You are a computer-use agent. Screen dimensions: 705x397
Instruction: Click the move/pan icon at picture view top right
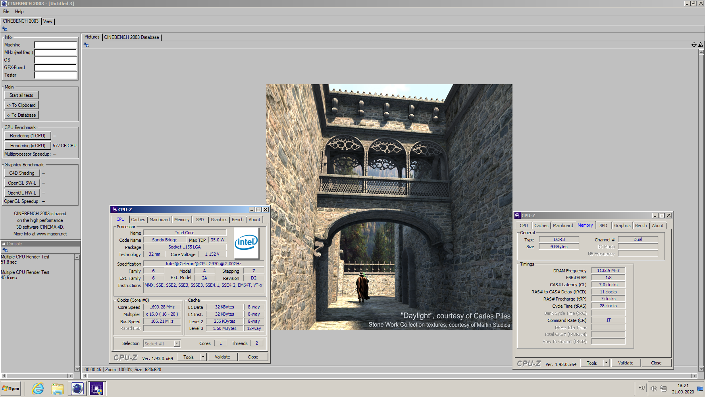pos(694,45)
